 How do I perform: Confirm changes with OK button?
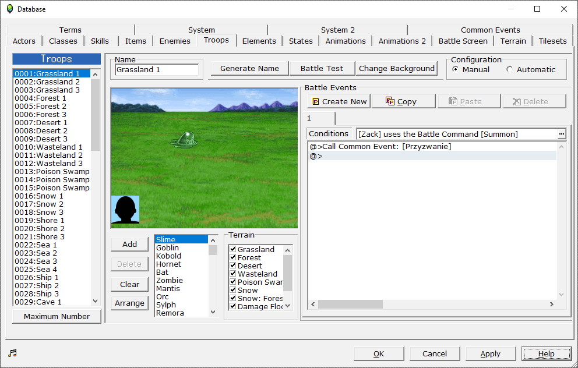pos(379,353)
